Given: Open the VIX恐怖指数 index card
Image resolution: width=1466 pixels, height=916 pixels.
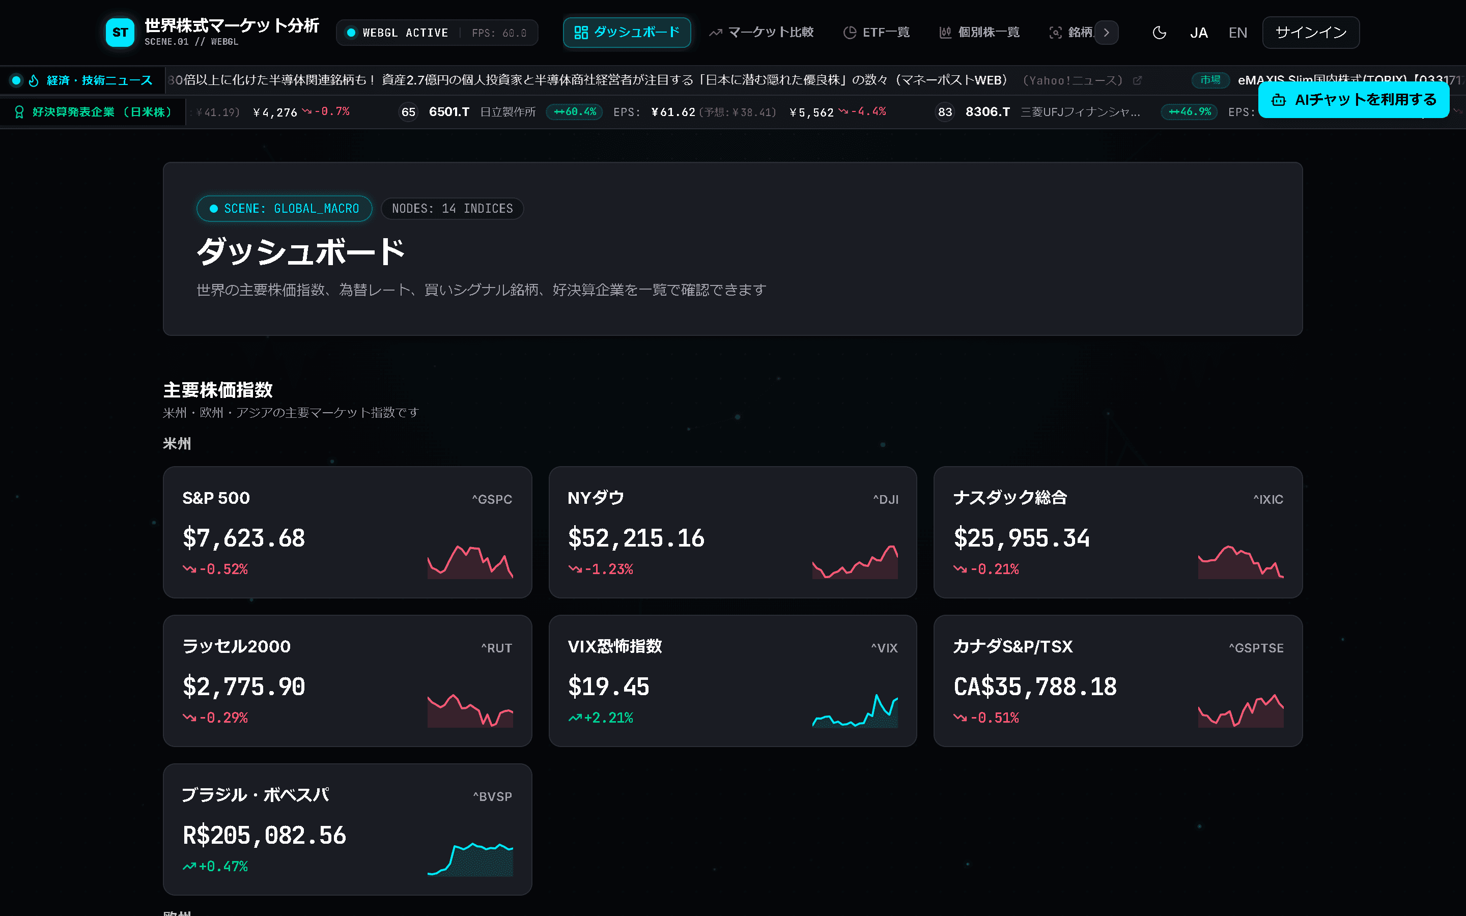Looking at the screenshot, I should tap(732, 681).
